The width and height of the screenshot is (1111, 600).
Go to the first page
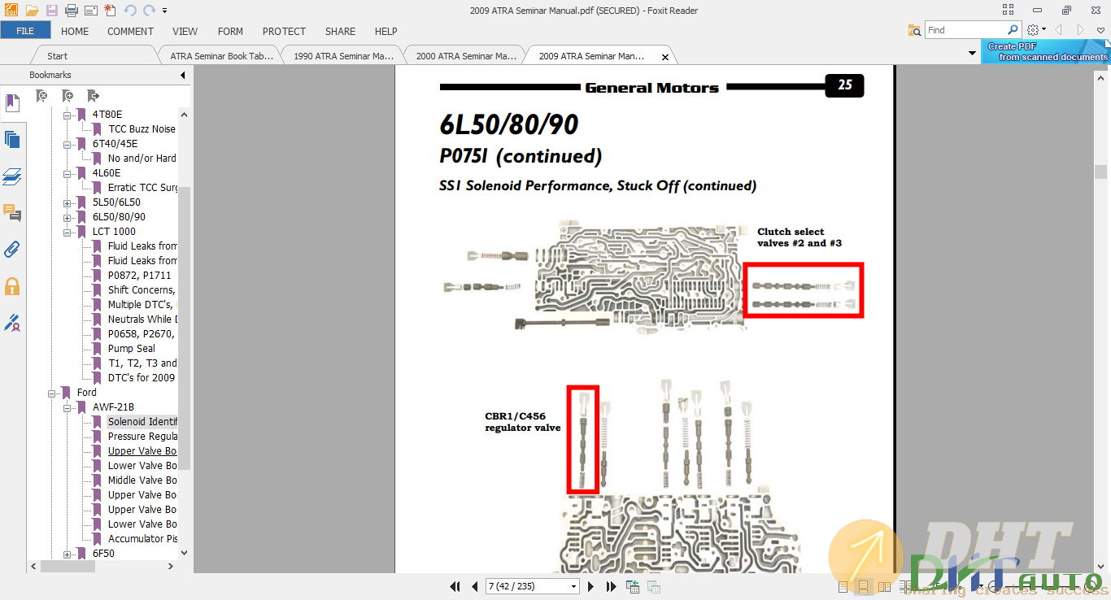455,586
